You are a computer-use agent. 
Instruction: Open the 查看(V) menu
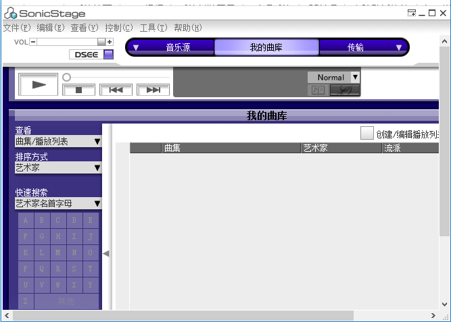point(85,28)
